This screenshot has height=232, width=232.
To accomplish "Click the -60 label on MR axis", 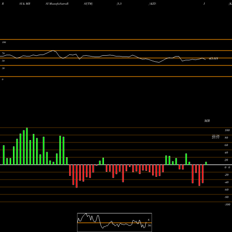I will tap(226, 190).
